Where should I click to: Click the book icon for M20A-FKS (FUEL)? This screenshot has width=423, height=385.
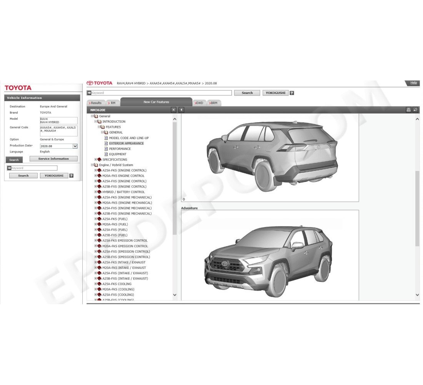pos(99,224)
